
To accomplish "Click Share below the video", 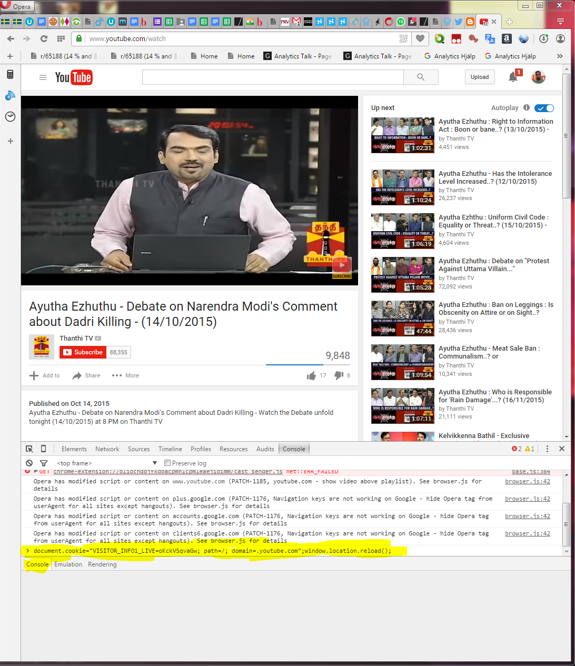I will tap(86, 375).
